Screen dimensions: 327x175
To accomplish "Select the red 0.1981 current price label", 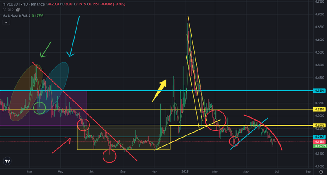I will (x=319, y=142).
